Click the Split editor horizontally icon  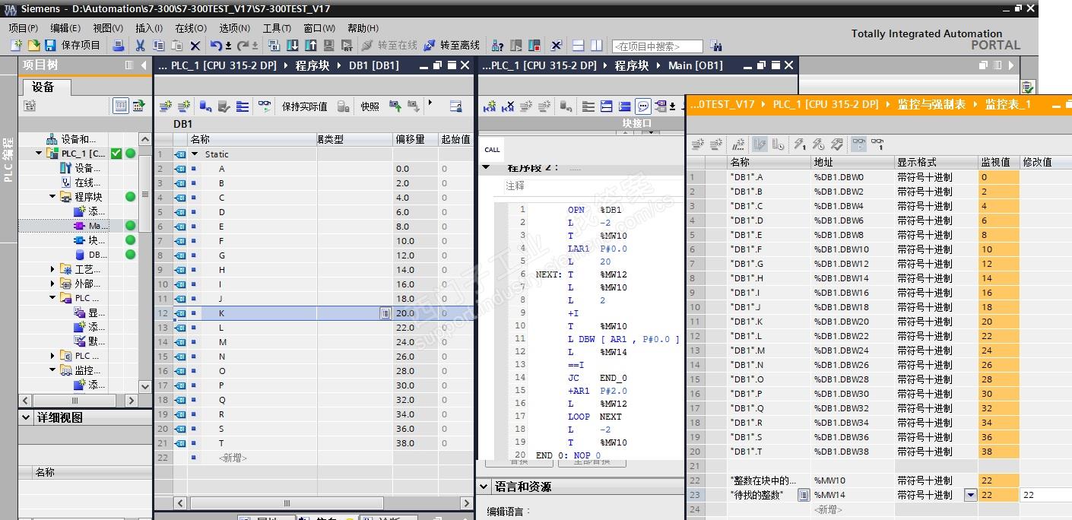pos(579,46)
